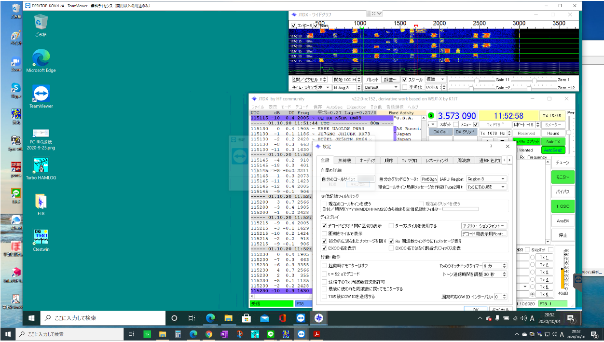The image size is (604, 342).
Task: Open the IARU Region dropdown
Action: [486, 179]
